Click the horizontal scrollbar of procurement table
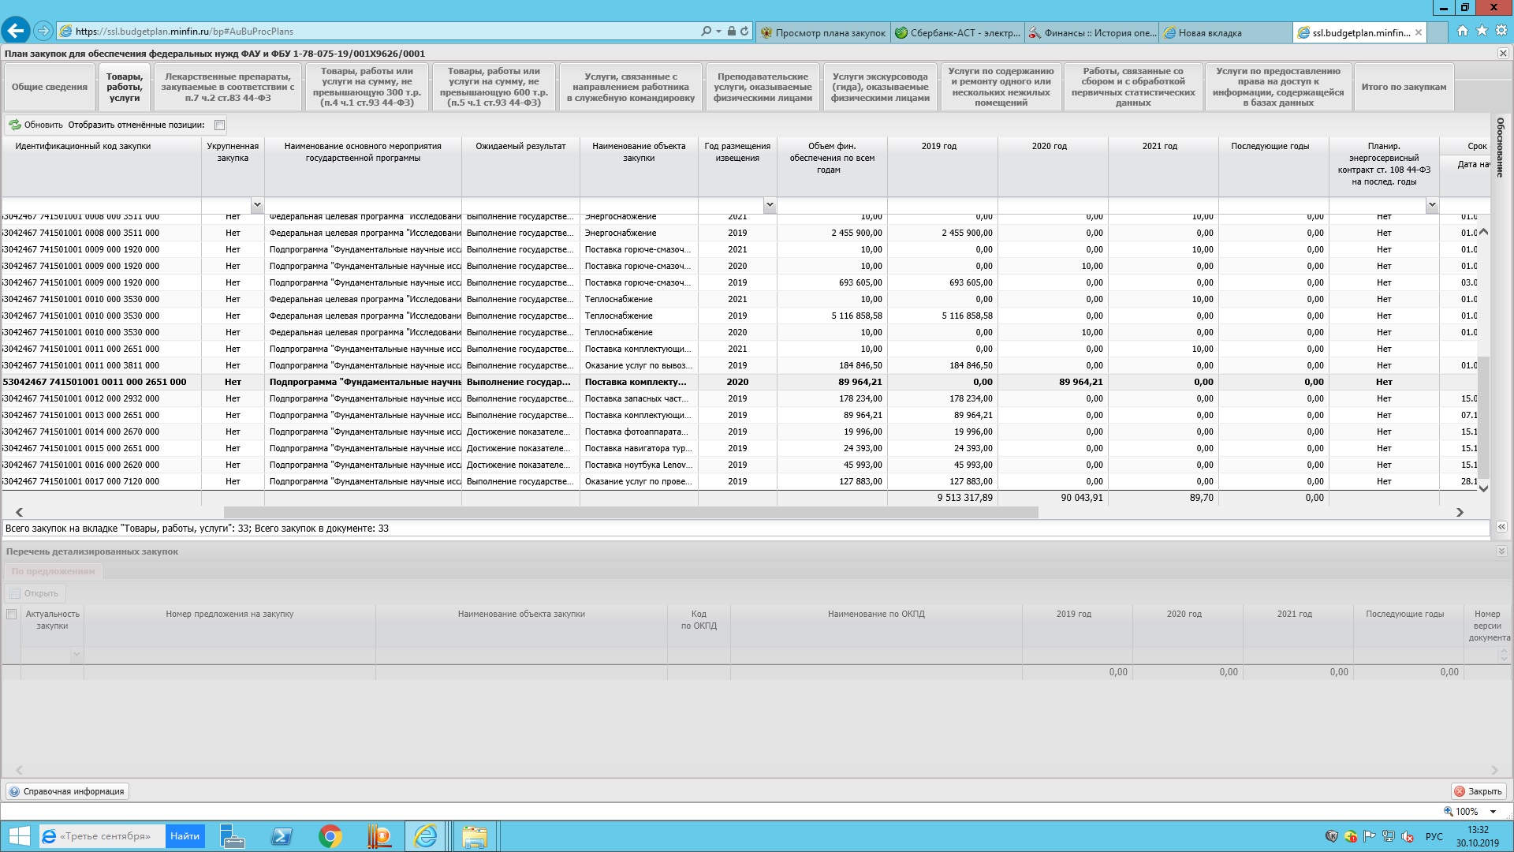Image resolution: width=1514 pixels, height=852 pixels. [x=631, y=512]
